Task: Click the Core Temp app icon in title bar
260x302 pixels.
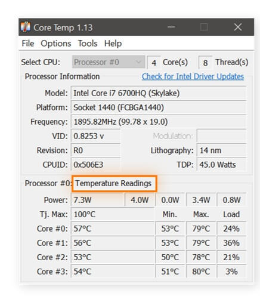Action: pyautogui.click(x=26, y=27)
